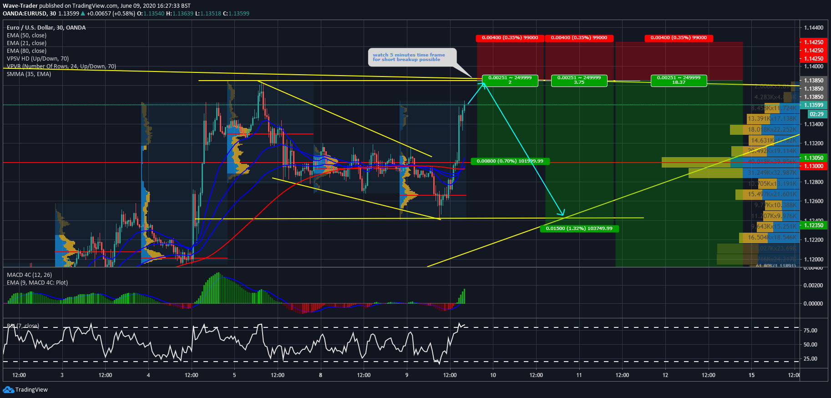This screenshot has height=398, width=831.
Task: Click the green 1.13050 price axis tag
Action: [x=813, y=158]
